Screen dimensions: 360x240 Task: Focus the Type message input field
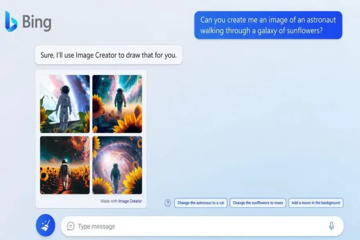(x=202, y=226)
